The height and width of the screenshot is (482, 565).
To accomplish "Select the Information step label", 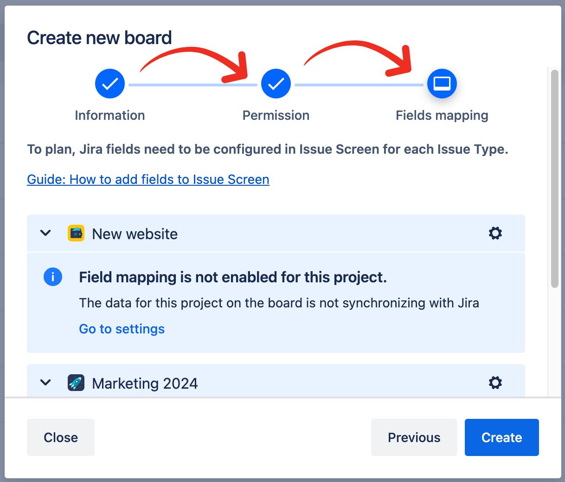I will (110, 115).
